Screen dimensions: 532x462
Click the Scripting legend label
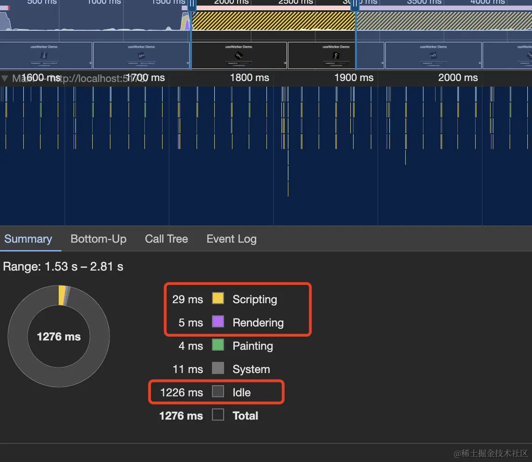pos(255,299)
